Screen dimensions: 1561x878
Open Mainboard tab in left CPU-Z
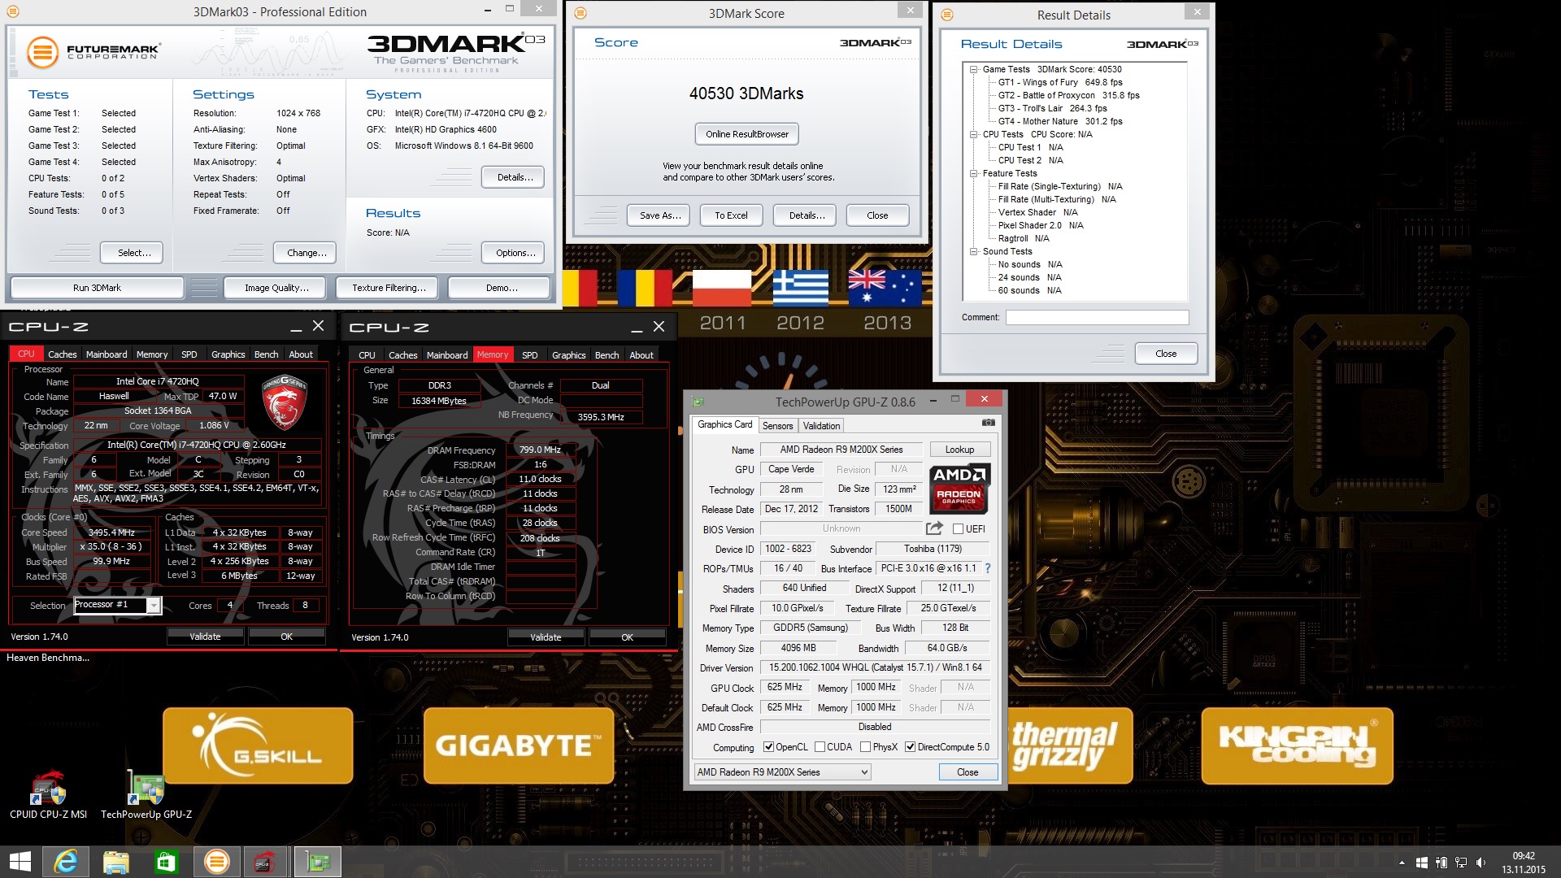pos(107,354)
